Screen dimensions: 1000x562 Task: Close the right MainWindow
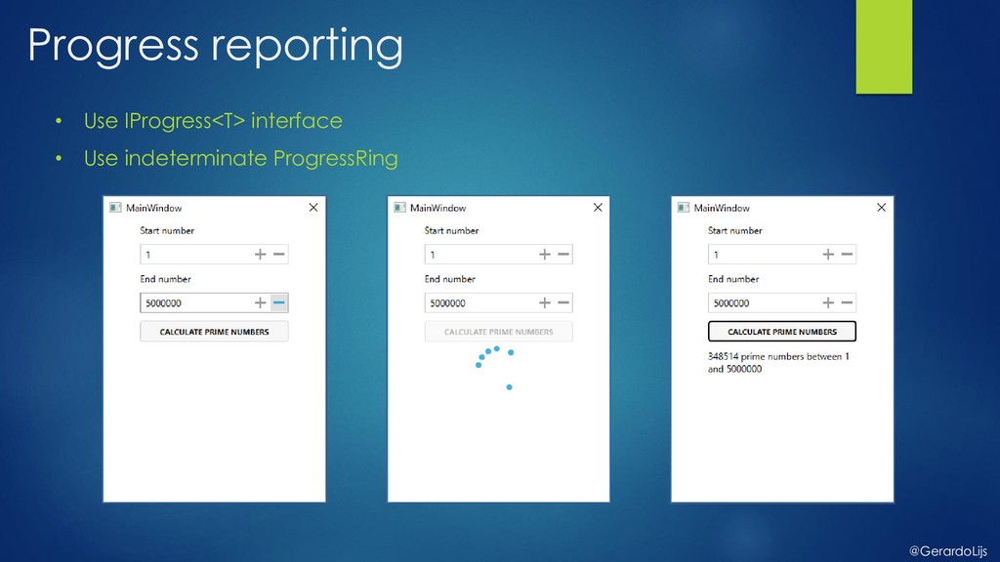point(882,207)
